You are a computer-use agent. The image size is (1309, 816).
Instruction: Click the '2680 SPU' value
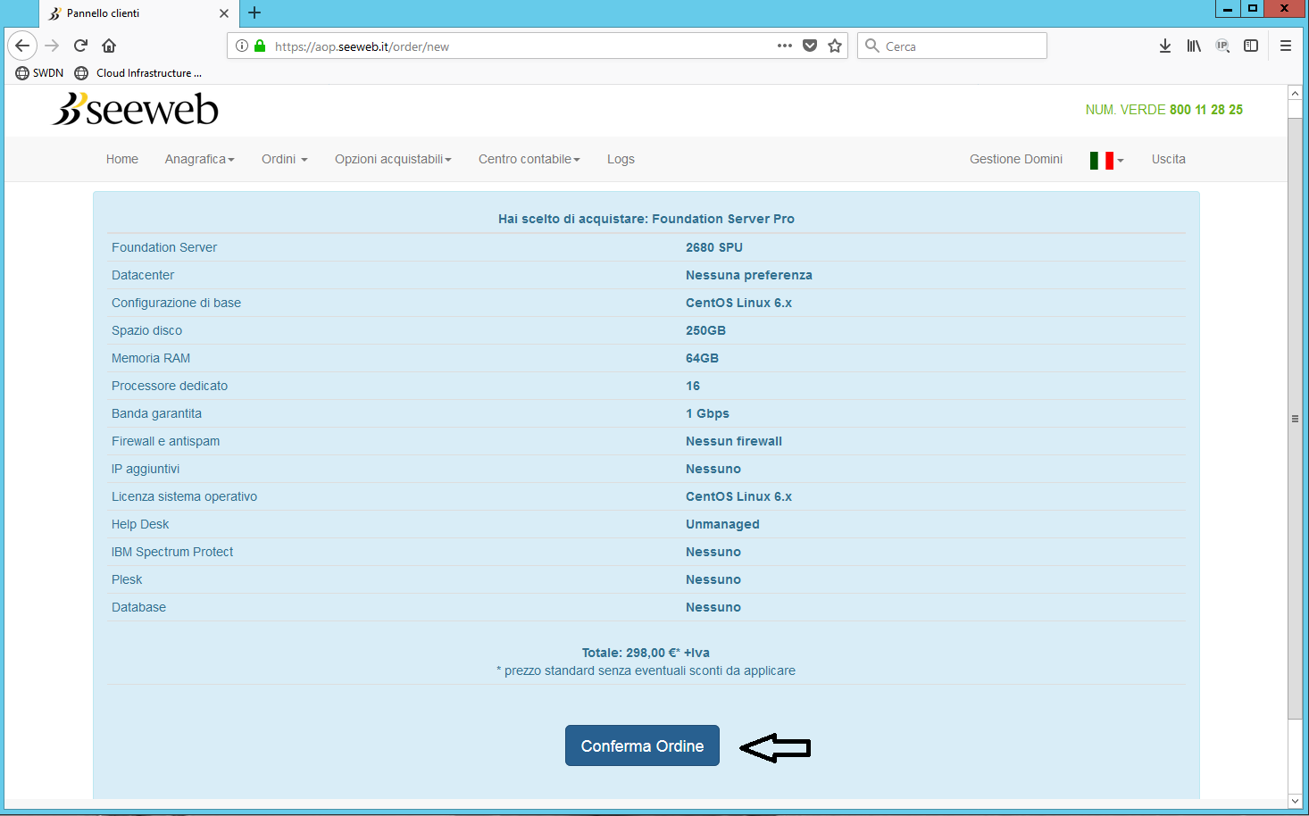click(x=714, y=247)
